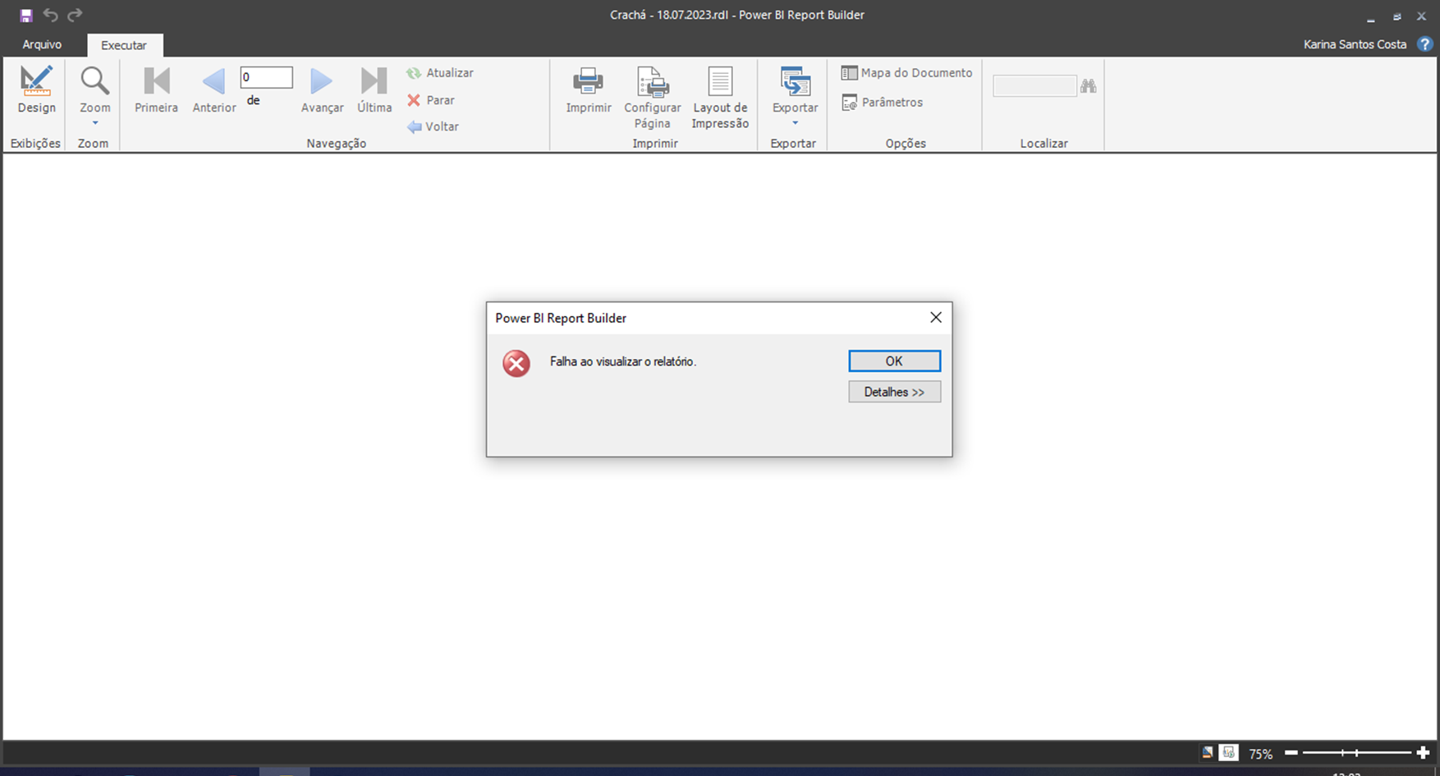The height and width of the screenshot is (776, 1440).
Task: Open help with question mark icon
Action: [1425, 44]
